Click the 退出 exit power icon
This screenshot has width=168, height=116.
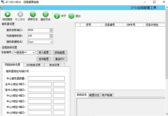click(x=71, y=16)
